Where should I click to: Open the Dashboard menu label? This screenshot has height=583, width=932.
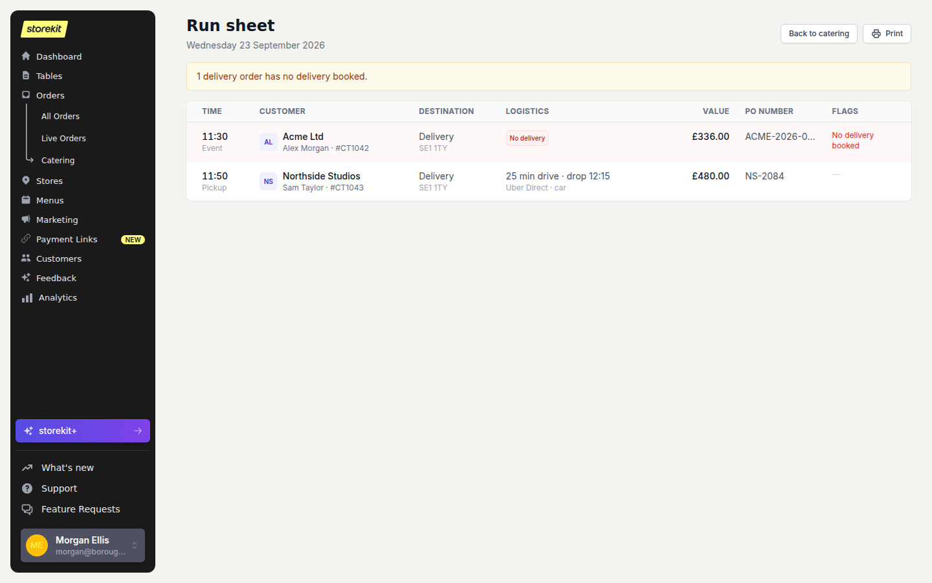pos(59,56)
